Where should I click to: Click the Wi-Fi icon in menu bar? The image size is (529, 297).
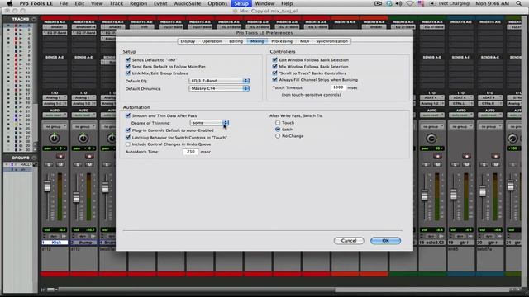pyautogui.click(x=410, y=3)
